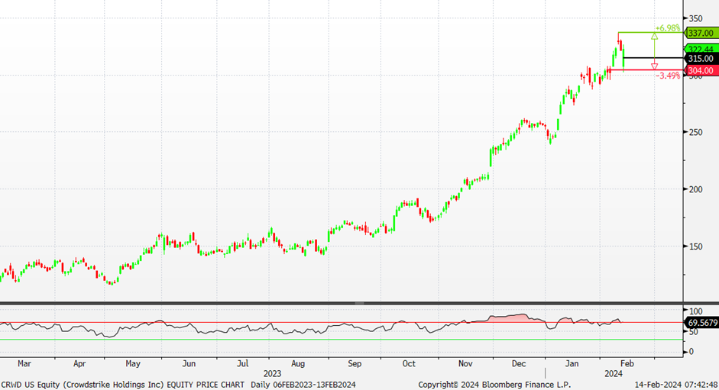
Task: Click the -3.49% downside annotation
Action: click(x=667, y=76)
